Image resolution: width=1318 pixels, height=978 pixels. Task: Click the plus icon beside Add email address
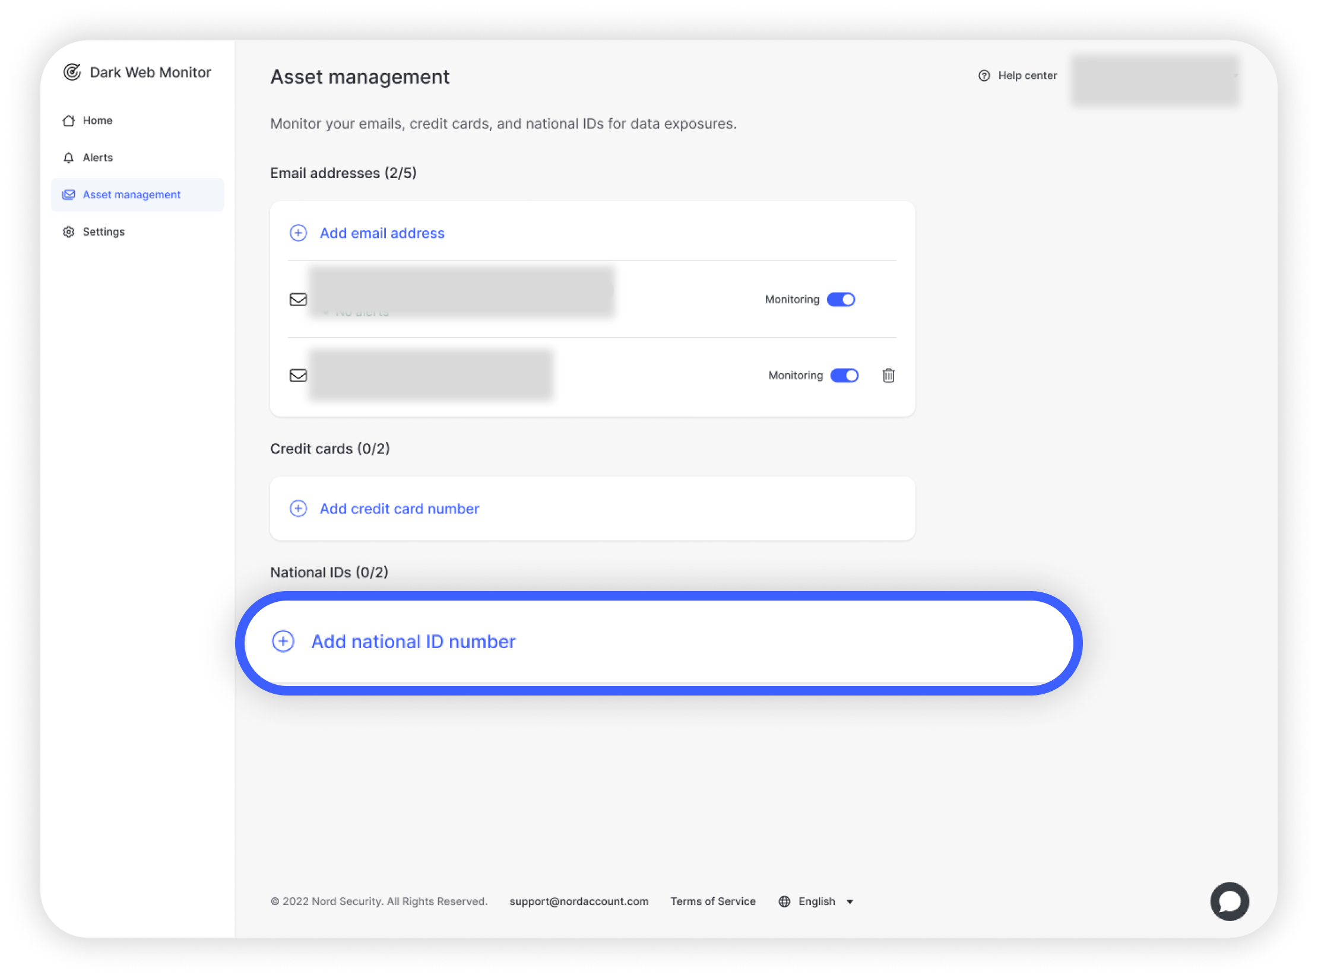298,233
